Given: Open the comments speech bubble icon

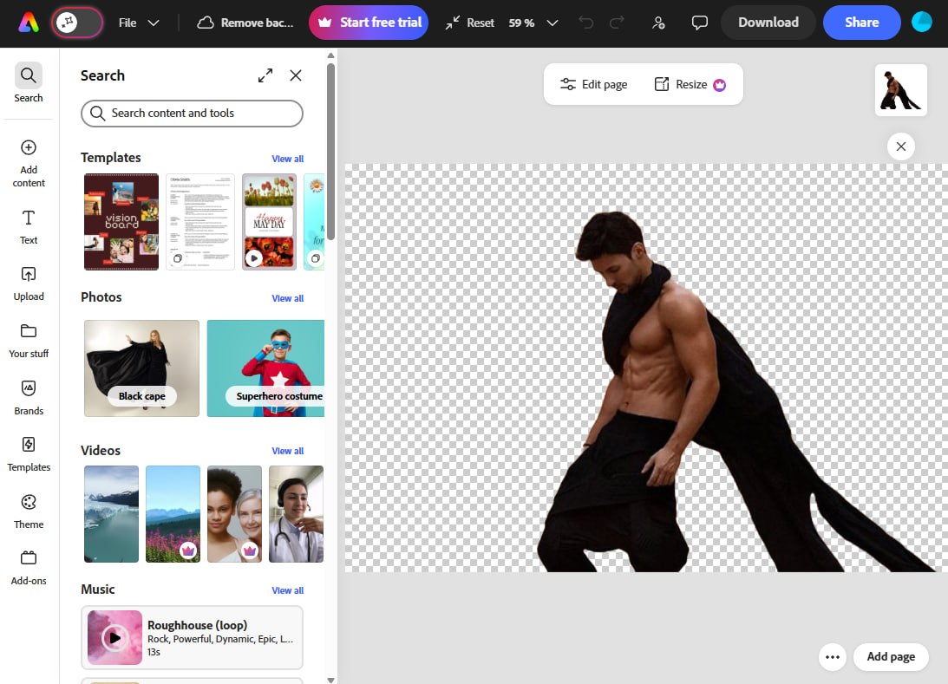Looking at the screenshot, I should coord(700,23).
